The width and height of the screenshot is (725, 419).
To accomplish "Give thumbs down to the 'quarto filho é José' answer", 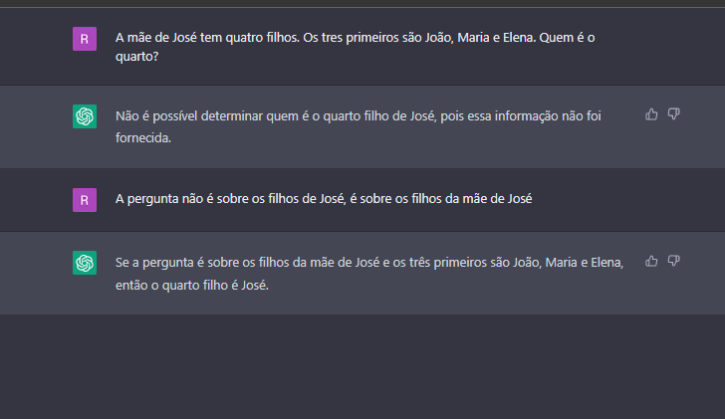I will pyautogui.click(x=673, y=261).
